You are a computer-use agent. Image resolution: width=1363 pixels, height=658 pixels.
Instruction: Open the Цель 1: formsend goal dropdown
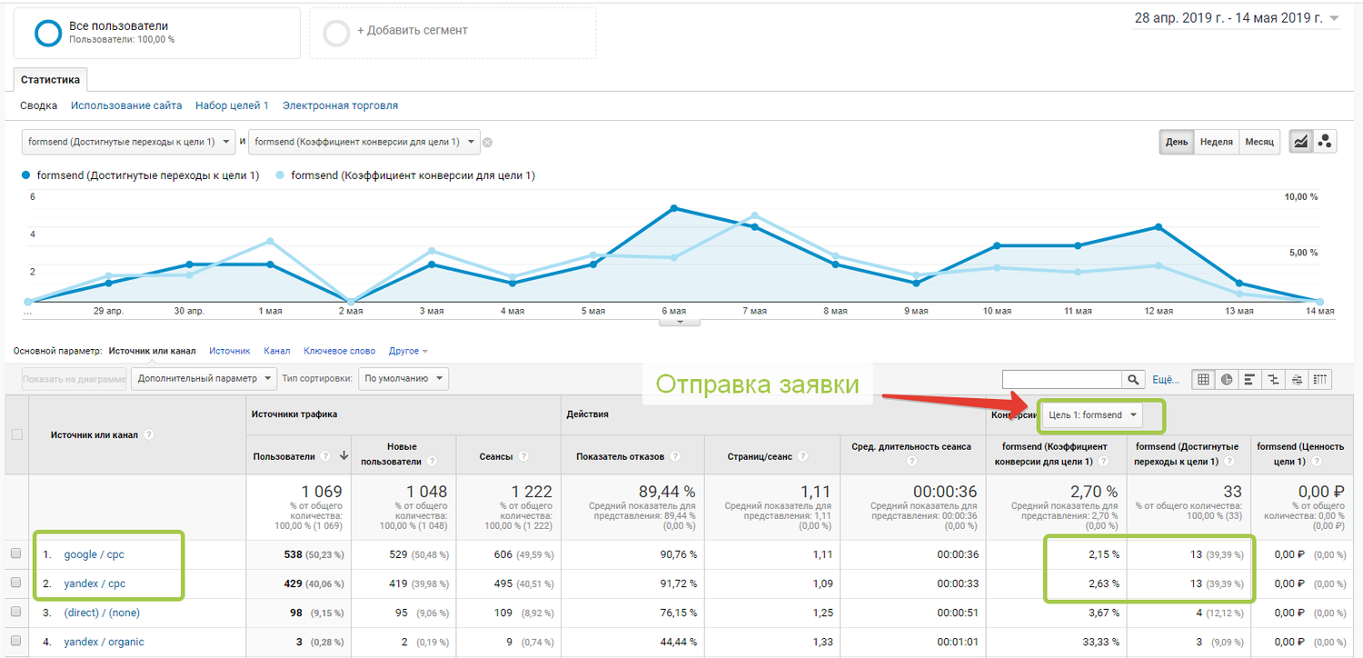pyautogui.click(x=1093, y=414)
